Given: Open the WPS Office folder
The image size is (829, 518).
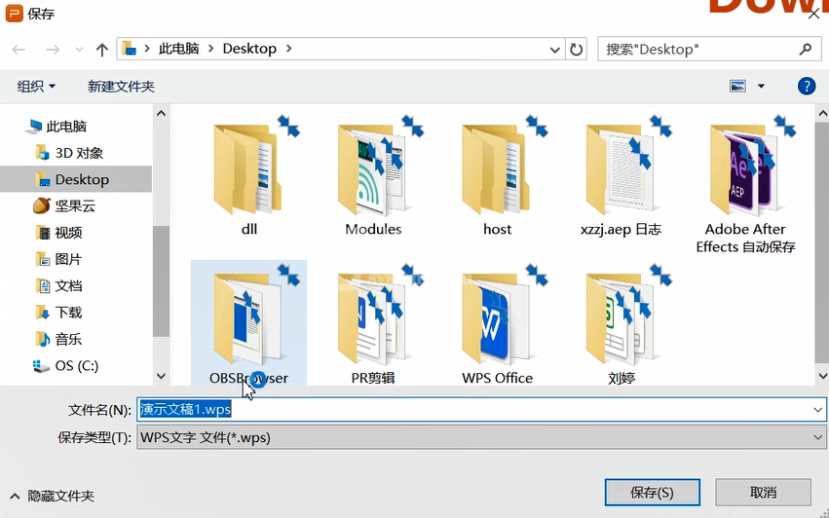Looking at the screenshot, I should (x=497, y=325).
